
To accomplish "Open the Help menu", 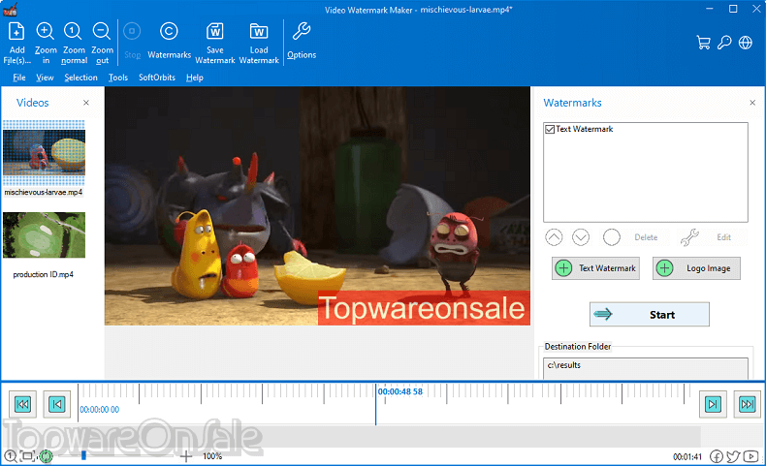I will [x=195, y=78].
